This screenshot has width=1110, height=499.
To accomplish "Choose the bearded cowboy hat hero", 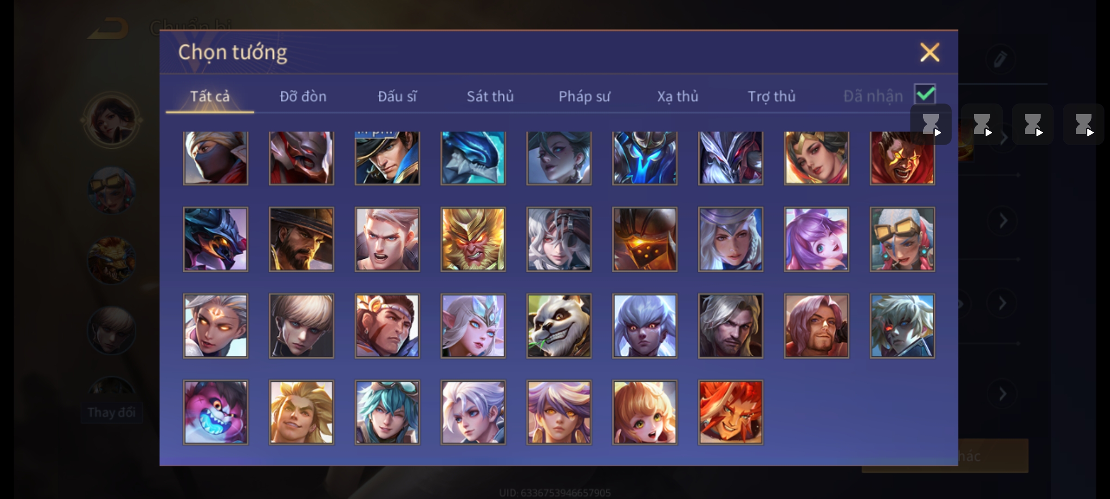I will pyautogui.click(x=301, y=239).
